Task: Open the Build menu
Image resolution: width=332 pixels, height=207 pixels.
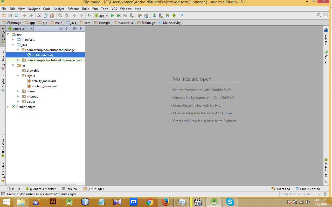Action: point(86,9)
